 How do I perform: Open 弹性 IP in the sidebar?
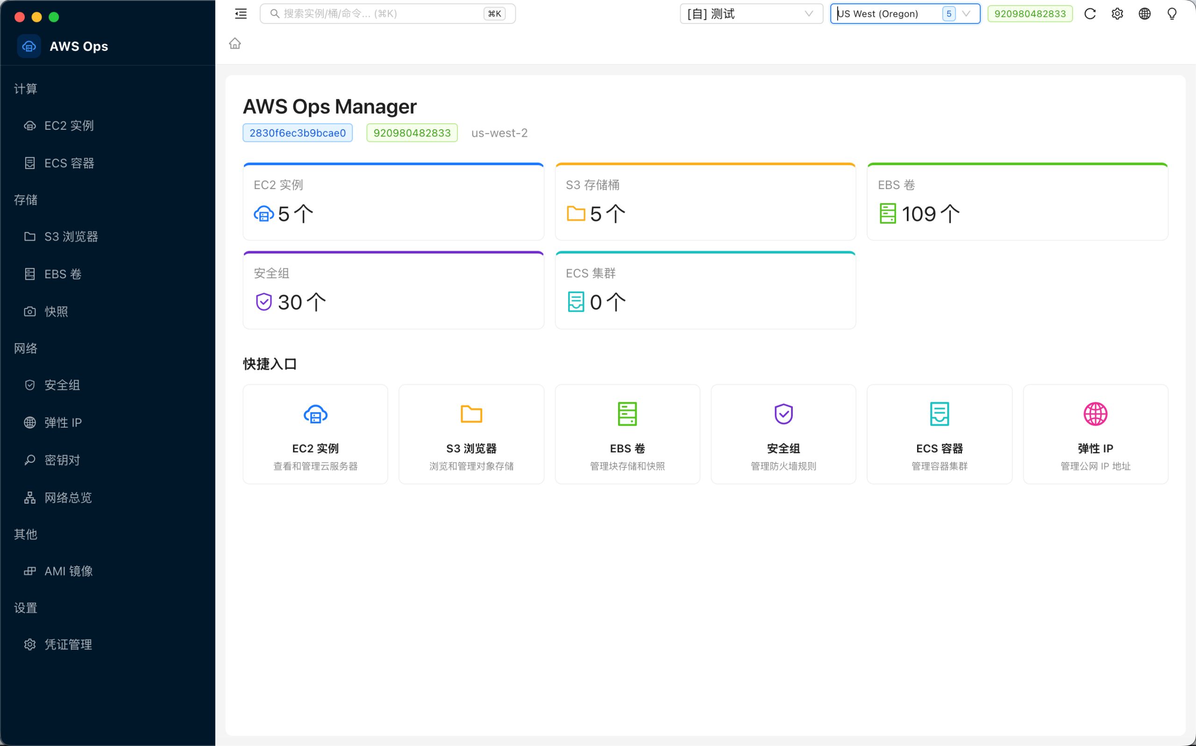[107, 423]
